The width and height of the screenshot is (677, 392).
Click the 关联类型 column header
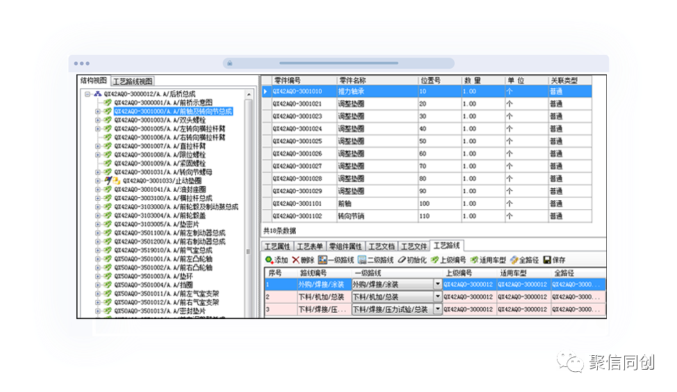pos(570,81)
